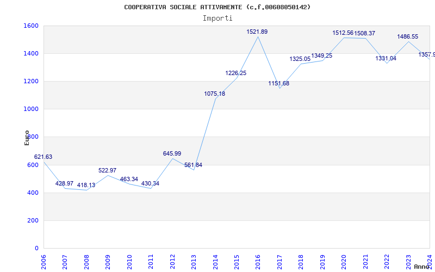Click the 2021 x-axis year label
The width and height of the screenshot is (435, 272).
click(365, 262)
